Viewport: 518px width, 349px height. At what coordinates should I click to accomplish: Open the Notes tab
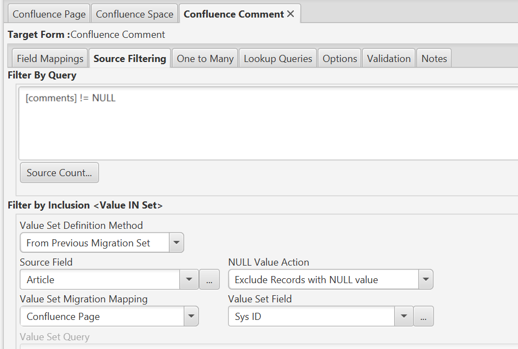point(434,59)
